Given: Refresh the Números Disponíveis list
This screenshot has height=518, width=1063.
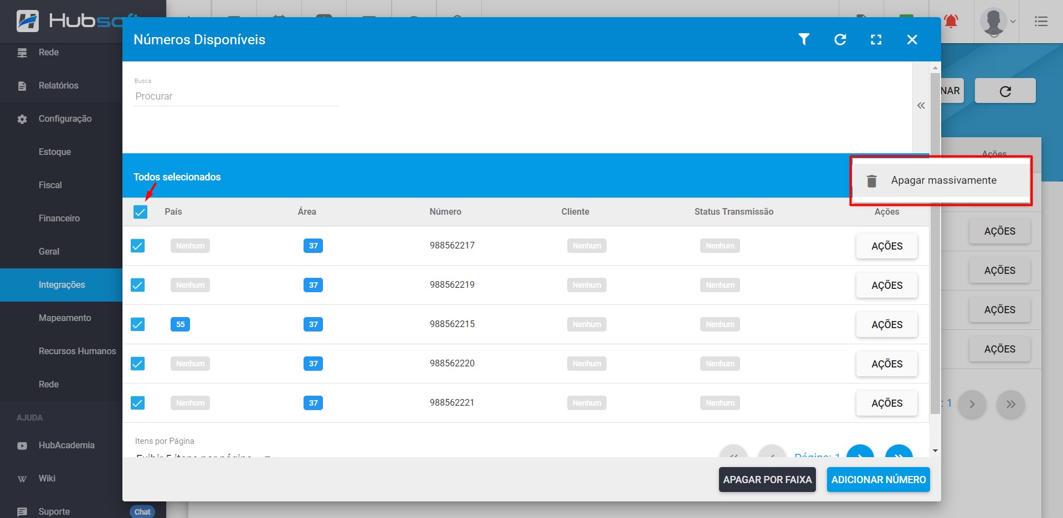Looking at the screenshot, I should click(x=840, y=39).
